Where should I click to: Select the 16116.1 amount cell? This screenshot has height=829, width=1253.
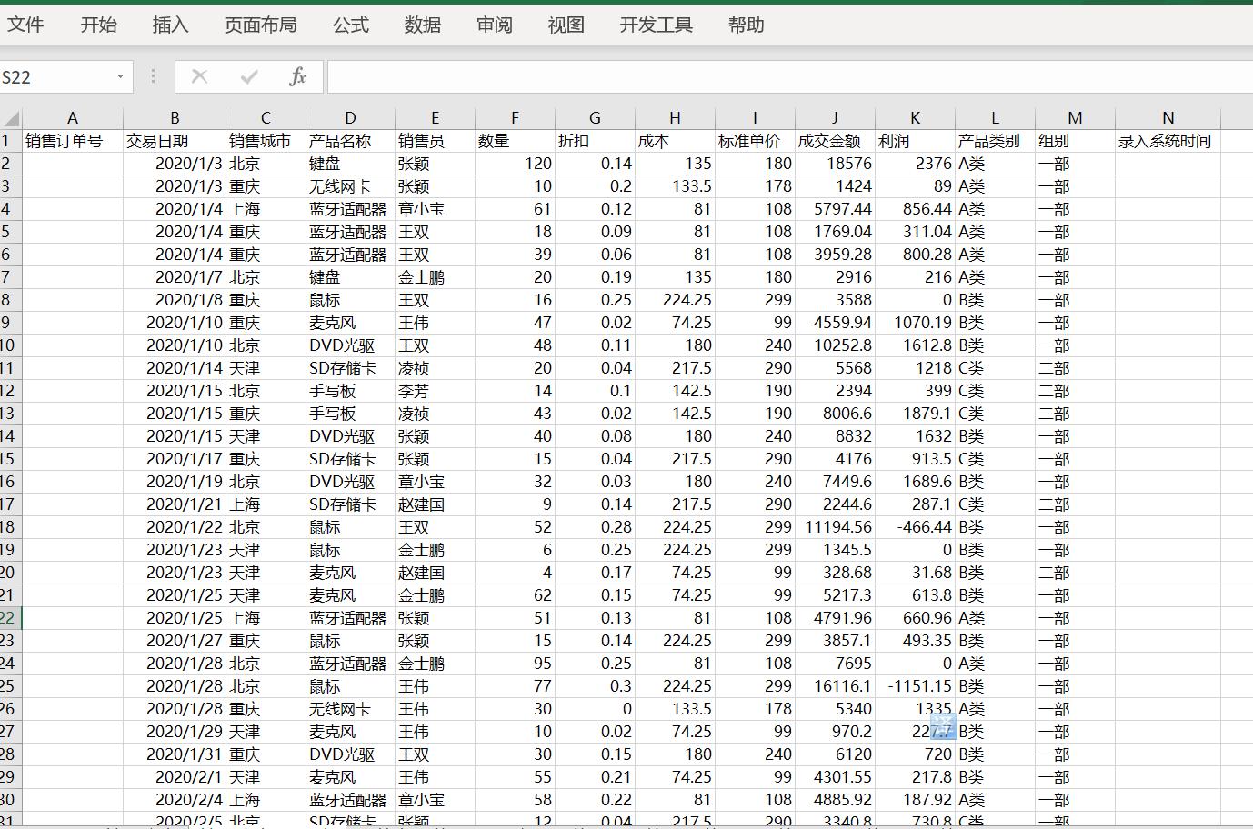coord(835,686)
